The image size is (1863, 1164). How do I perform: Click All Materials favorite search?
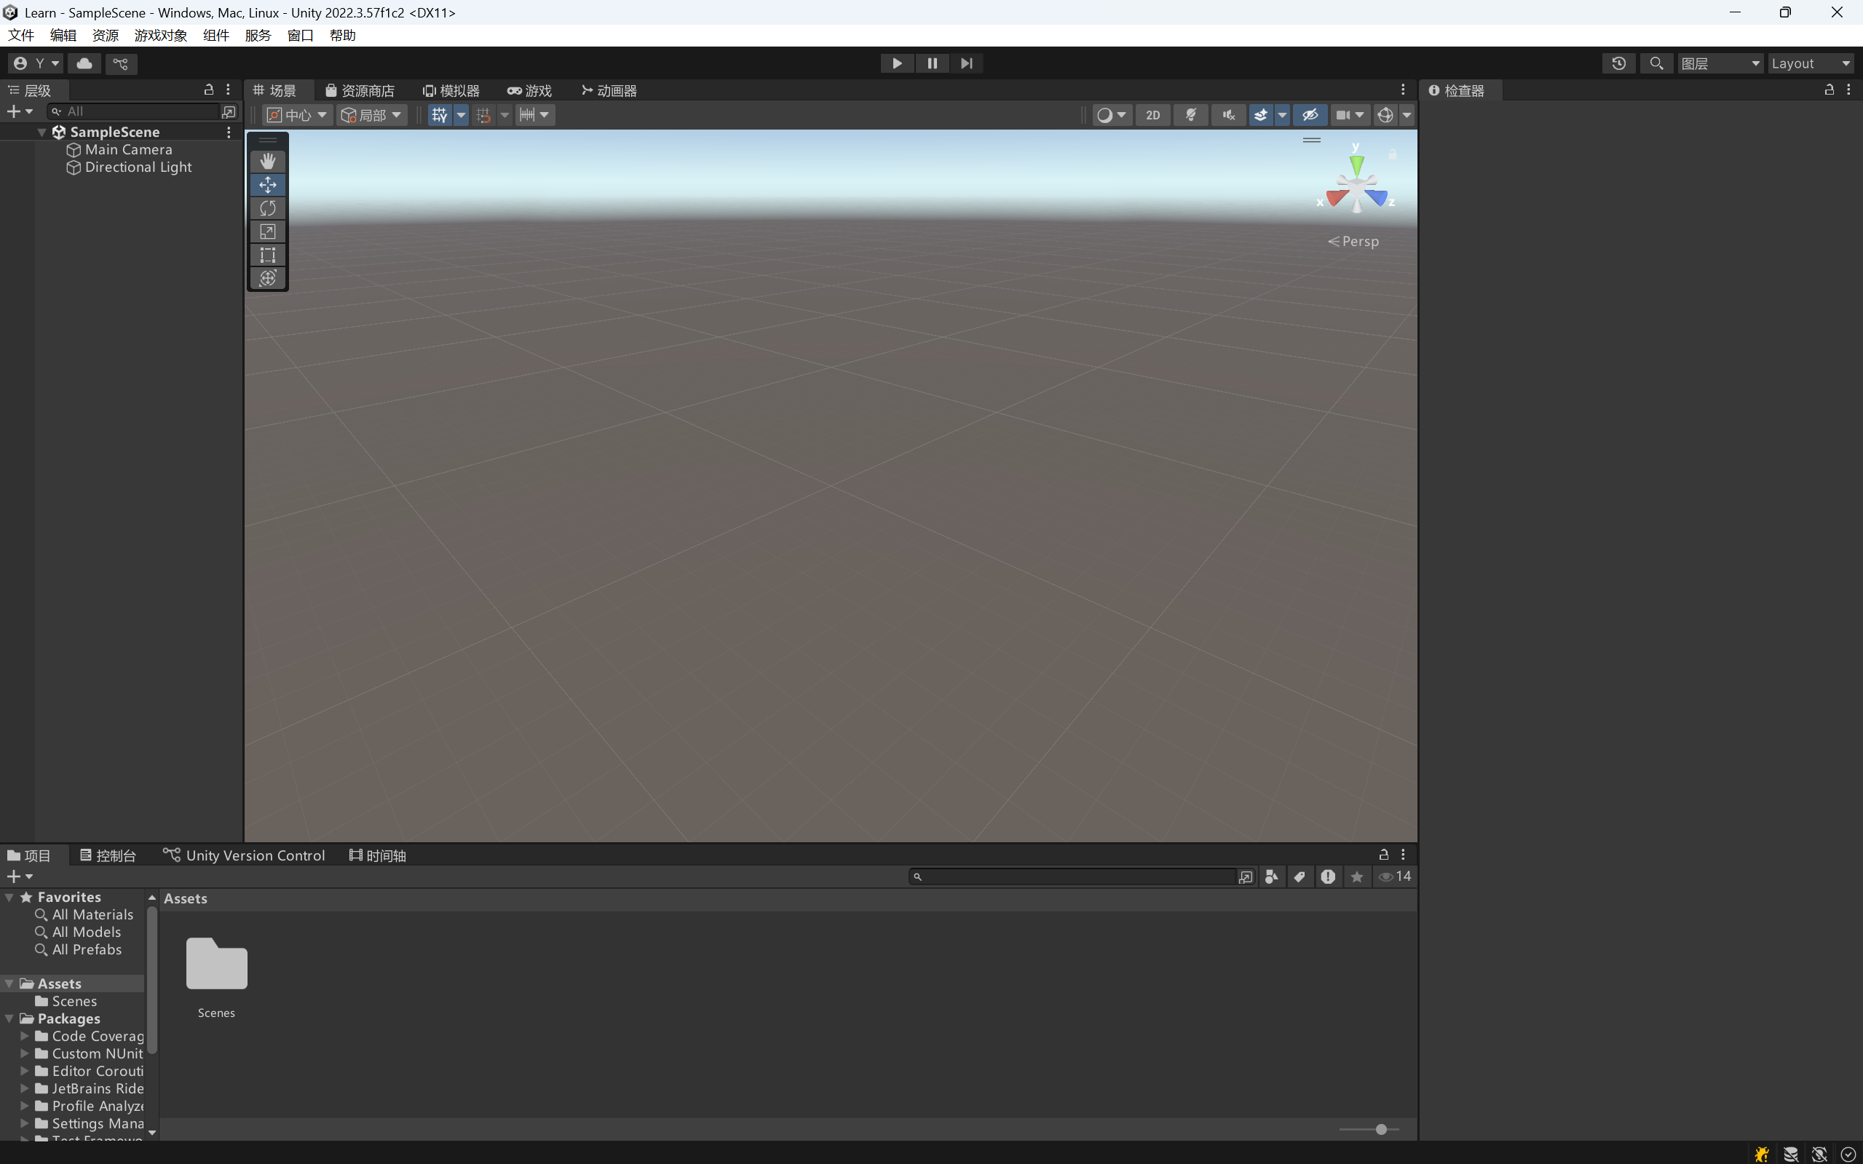pyautogui.click(x=92, y=914)
